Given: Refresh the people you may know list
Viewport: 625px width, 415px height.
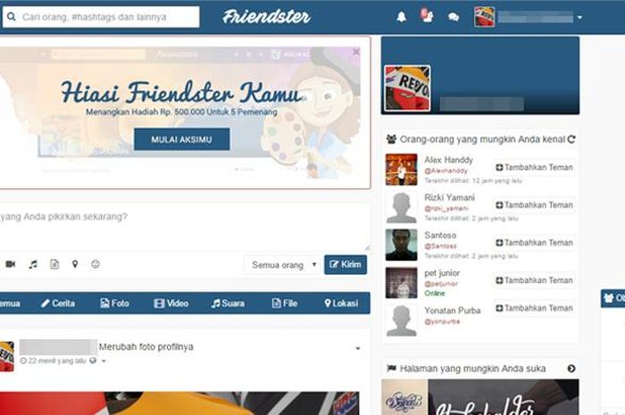Looking at the screenshot, I should [x=571, y=139].
